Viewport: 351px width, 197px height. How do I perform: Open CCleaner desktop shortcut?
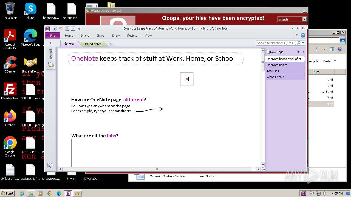click(x=10, y=65)
